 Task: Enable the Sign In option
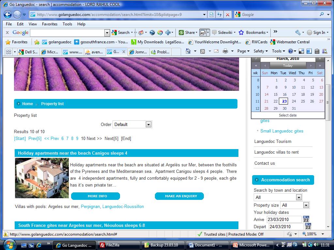318,33
